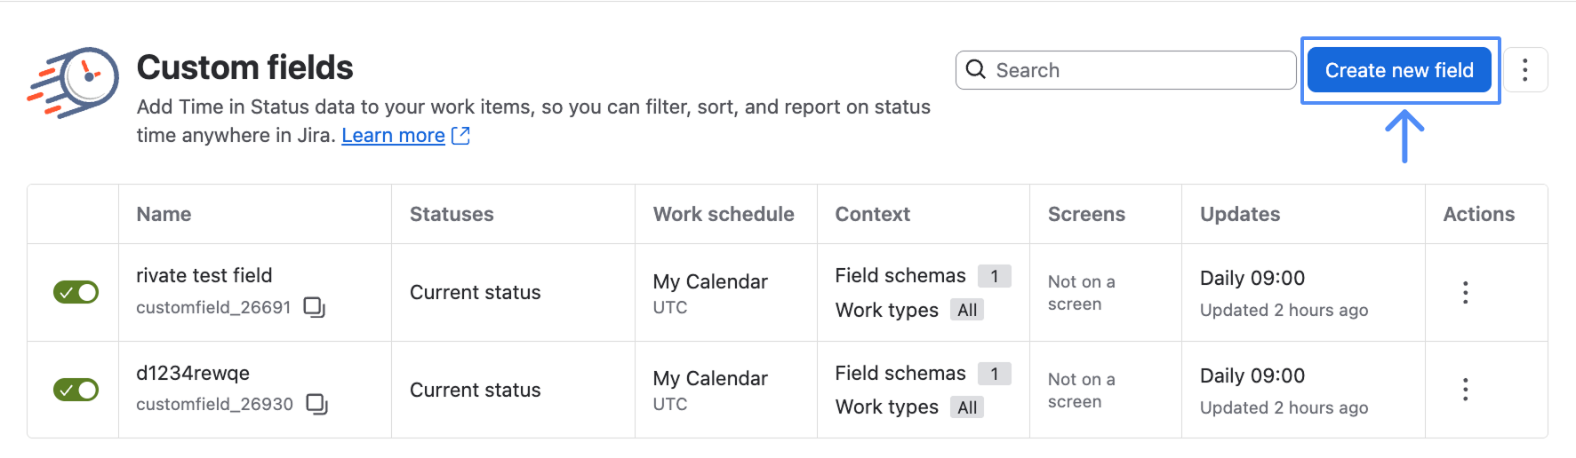
Task: Click Field schemas count badge for rivate test field
Action: (995, 276)
